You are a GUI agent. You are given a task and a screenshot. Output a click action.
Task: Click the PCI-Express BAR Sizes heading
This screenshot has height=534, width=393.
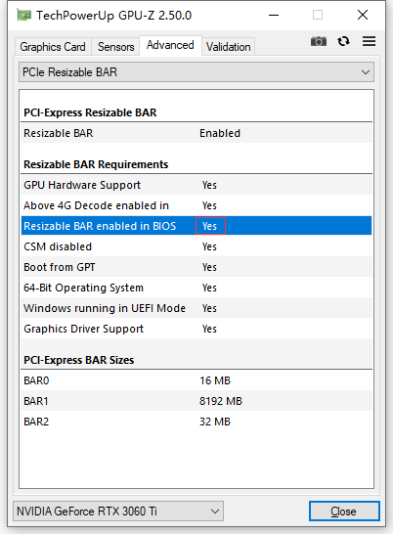(x=79, y=360)
